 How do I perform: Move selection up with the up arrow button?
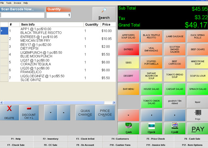[x=64, y=113]
